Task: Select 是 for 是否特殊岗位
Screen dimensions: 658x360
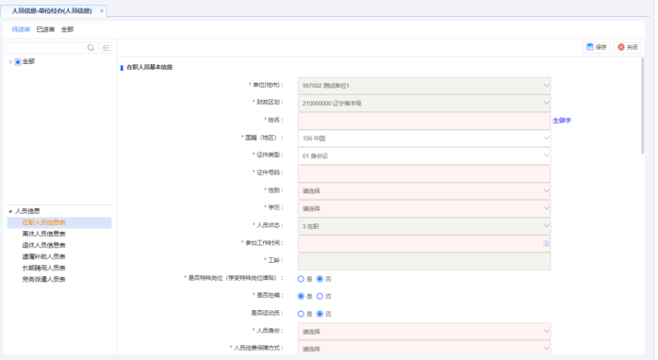Action: tap(301, 279)
